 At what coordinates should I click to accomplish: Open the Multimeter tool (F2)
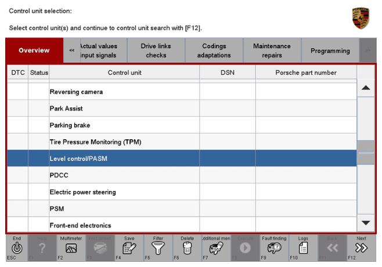coord(71,248)
